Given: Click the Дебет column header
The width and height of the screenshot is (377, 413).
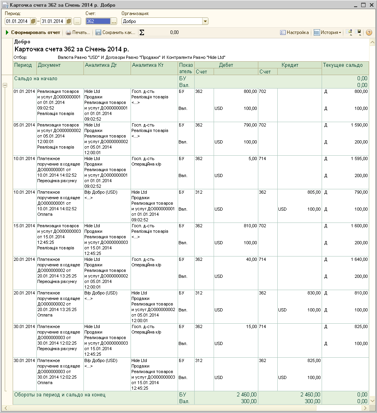Looking at the screenshot, I should click(x=226, y=65).
